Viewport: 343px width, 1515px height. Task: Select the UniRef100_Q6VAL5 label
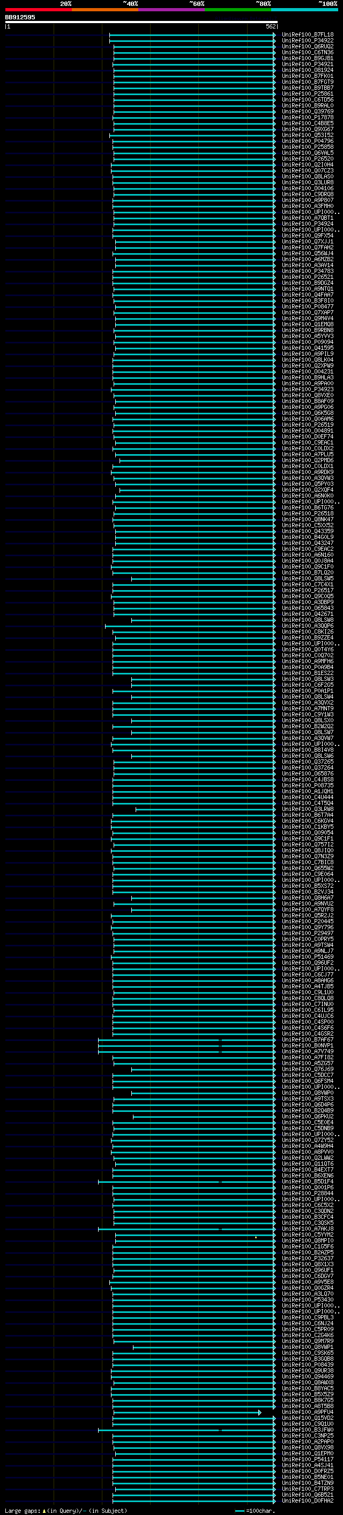308,153
